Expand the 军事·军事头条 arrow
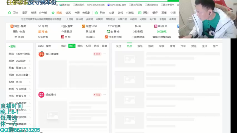Screen dimensions: 237x133 (x=30, y=68)
